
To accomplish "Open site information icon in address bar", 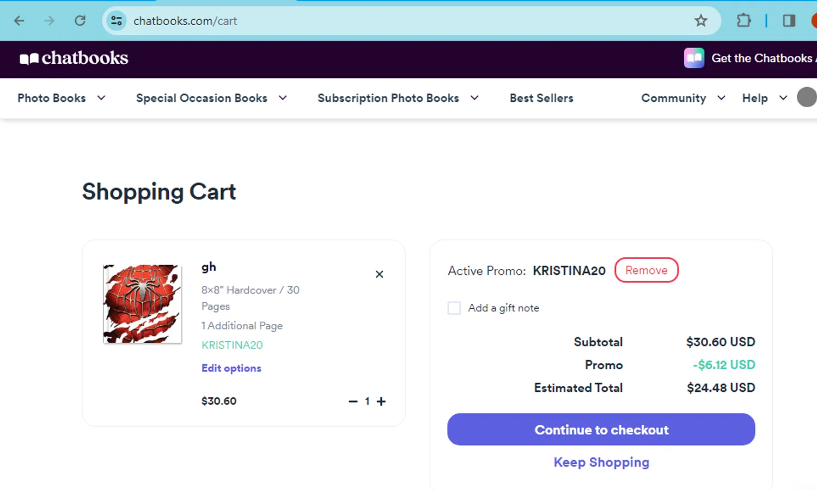I will pos(116,21).
